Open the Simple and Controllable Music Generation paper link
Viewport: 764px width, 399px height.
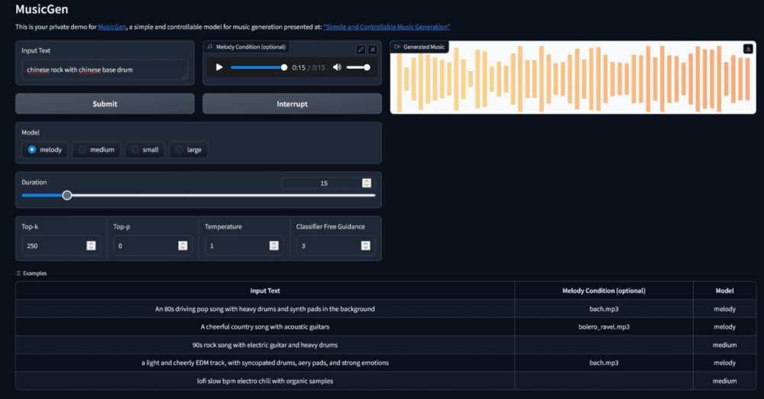coord(387,27)
